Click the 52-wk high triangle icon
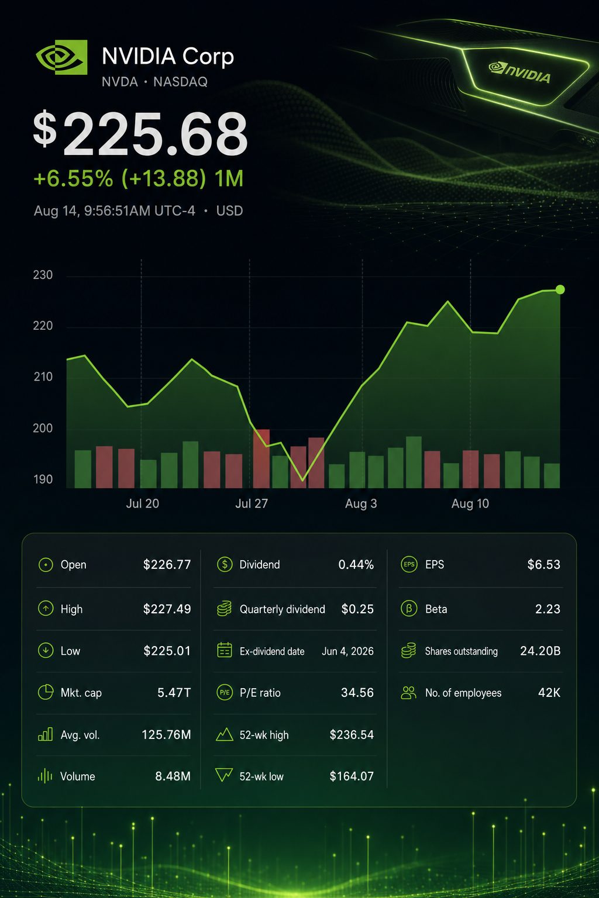The width and height of the screenshot is (599, 898). tap(225, 734)
